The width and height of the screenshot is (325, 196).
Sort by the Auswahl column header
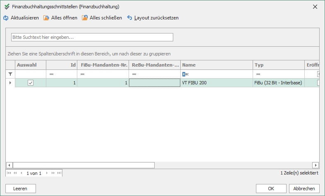tap(31, 65)
